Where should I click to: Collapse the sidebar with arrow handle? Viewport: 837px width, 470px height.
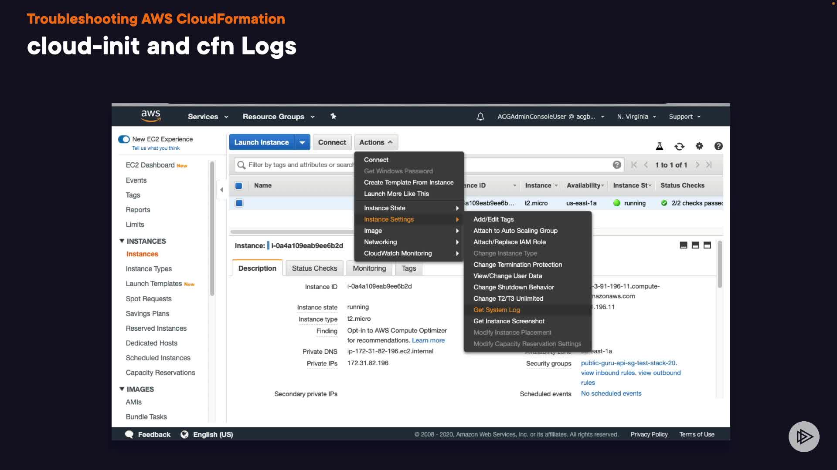click(221, 190)
